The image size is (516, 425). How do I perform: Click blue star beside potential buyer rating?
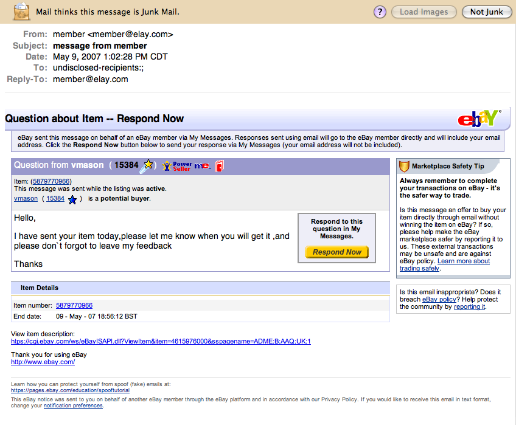72,199
